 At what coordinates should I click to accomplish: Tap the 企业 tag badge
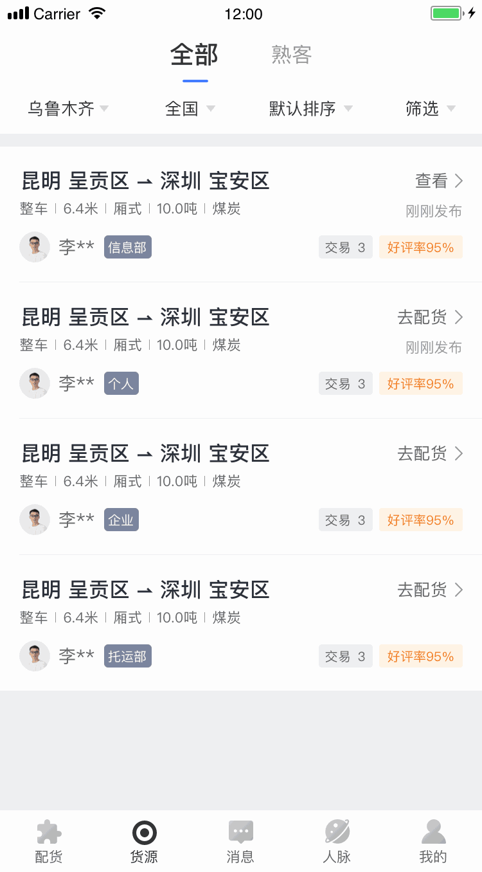[121, 520]
